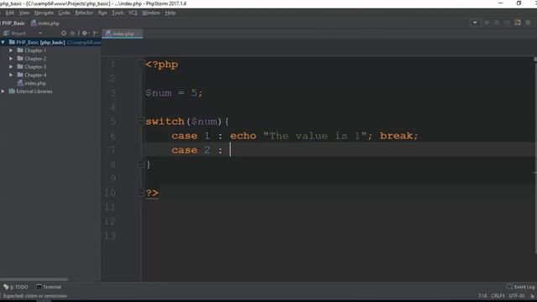Select PHP_Basic root project row

[50, 42]
